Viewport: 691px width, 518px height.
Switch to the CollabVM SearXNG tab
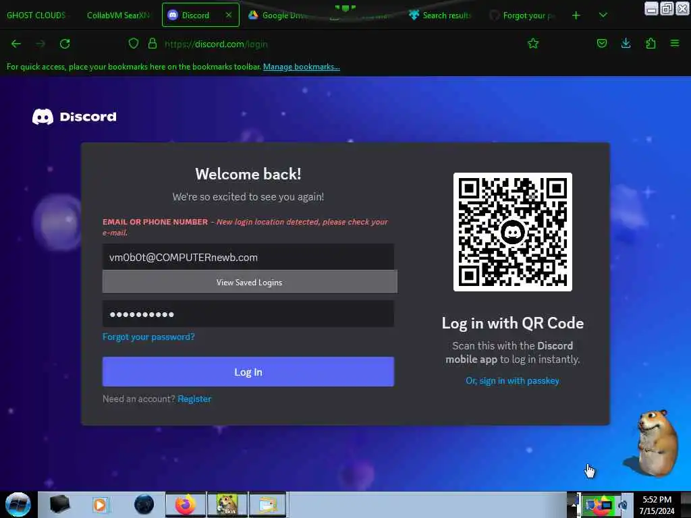coord(118,15)
